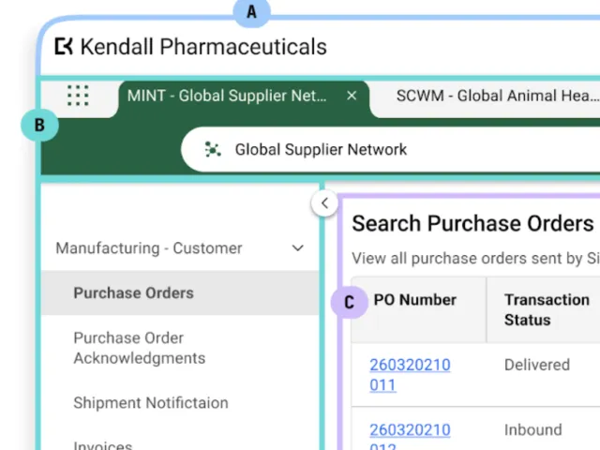The width and height of the screenshot is (600, 450).
Task: Expand the Manufacturing - Customer dropdown chevron
Action: [298, 248]
